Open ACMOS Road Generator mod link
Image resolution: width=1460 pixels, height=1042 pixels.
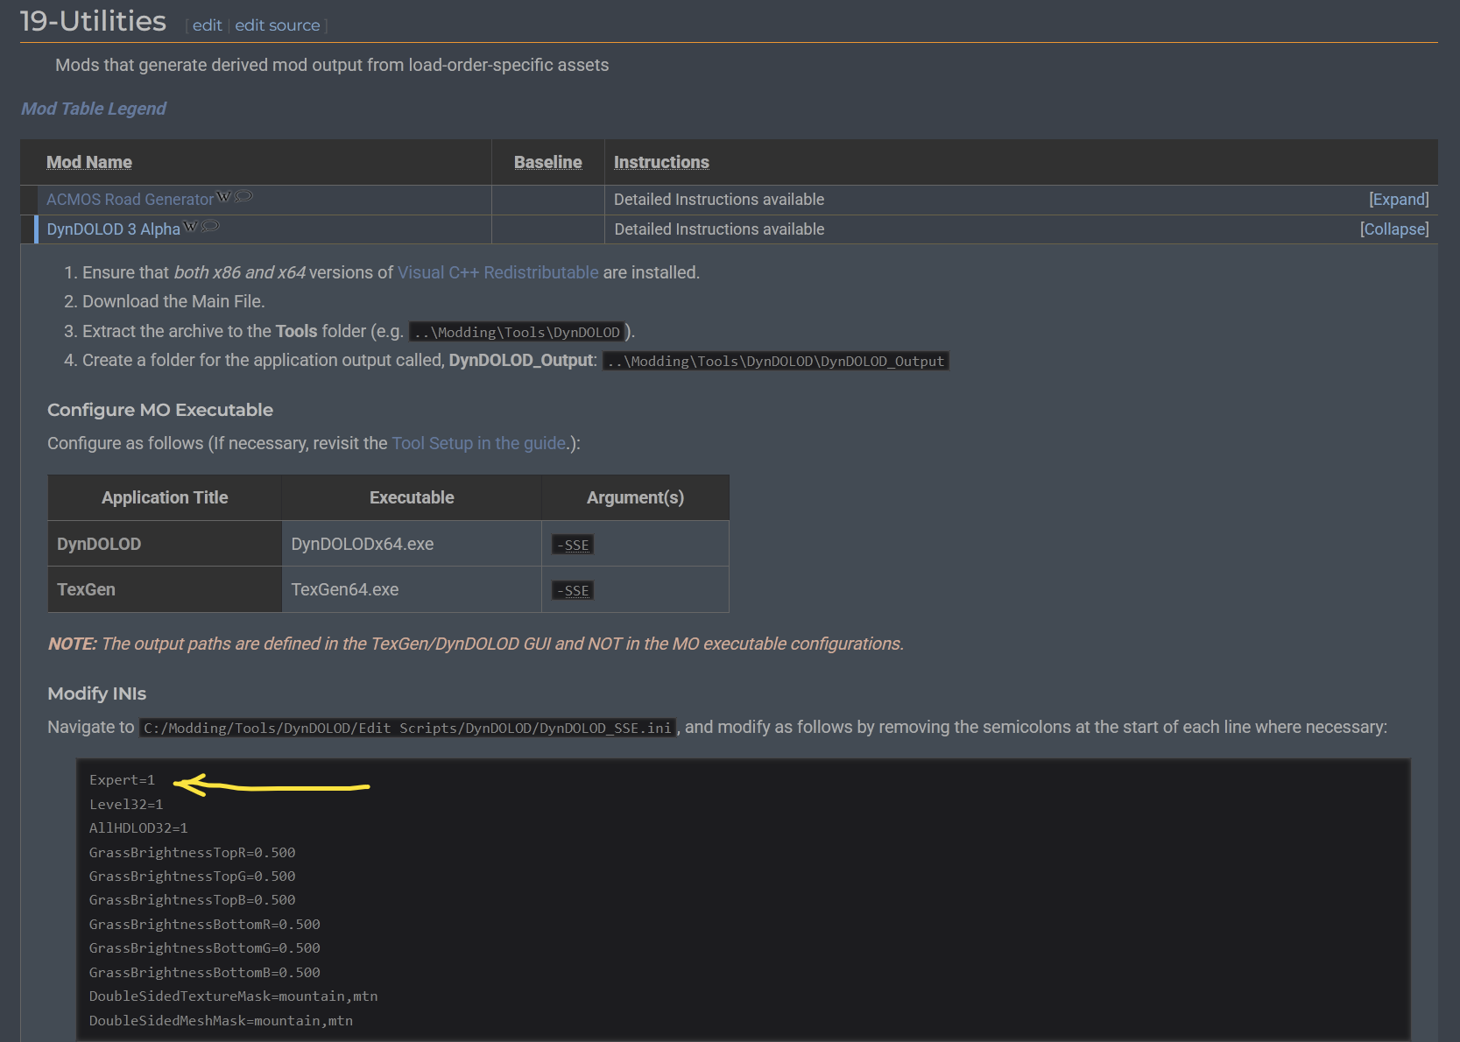[130, 200]
